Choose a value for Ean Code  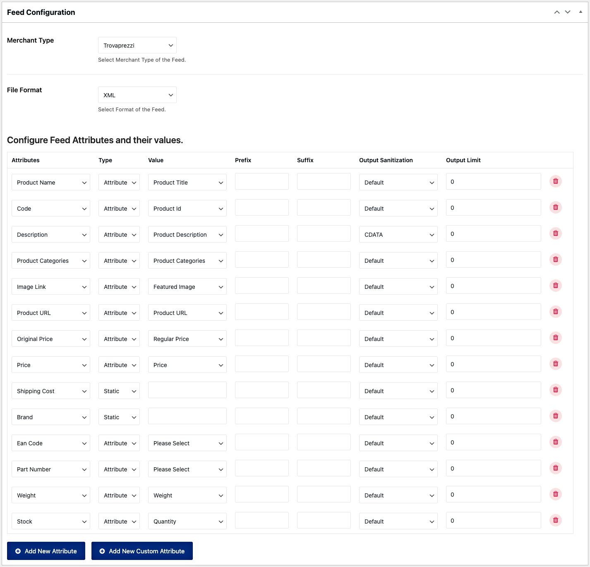pyautogui.click(x=187, y=443)
